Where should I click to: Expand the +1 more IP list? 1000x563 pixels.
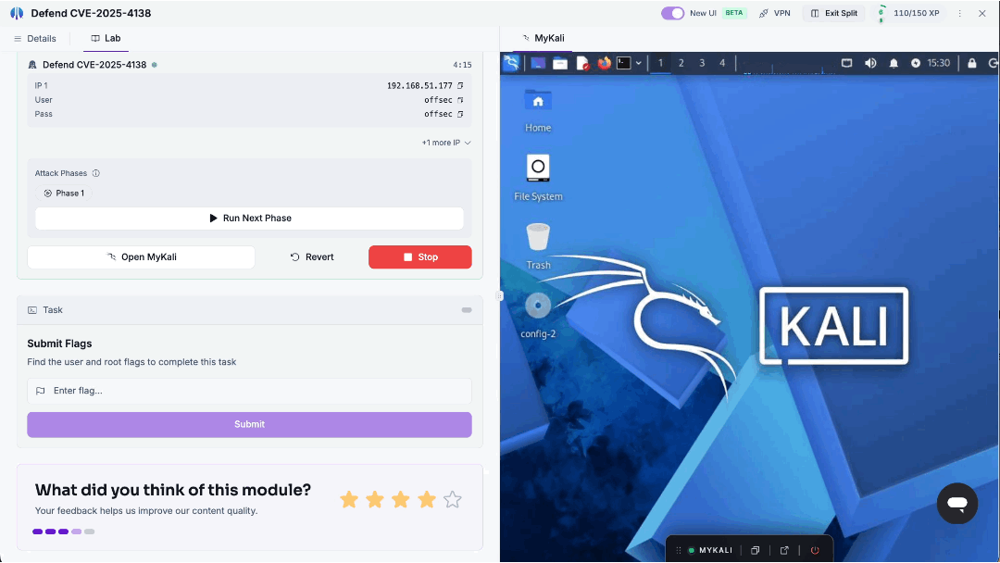tap(445, 143)
